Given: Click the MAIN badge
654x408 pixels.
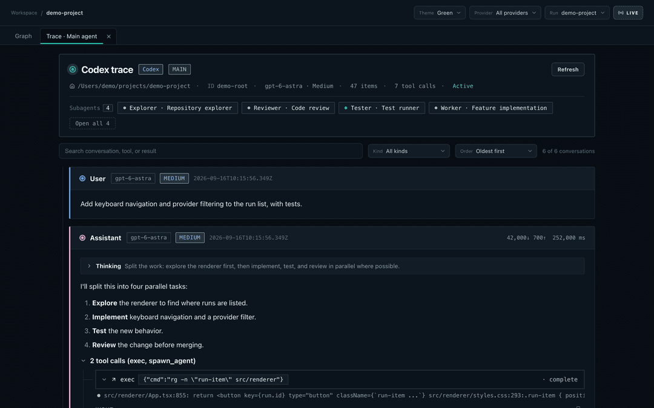Looking at the screenshot, I should click(179, 70).
